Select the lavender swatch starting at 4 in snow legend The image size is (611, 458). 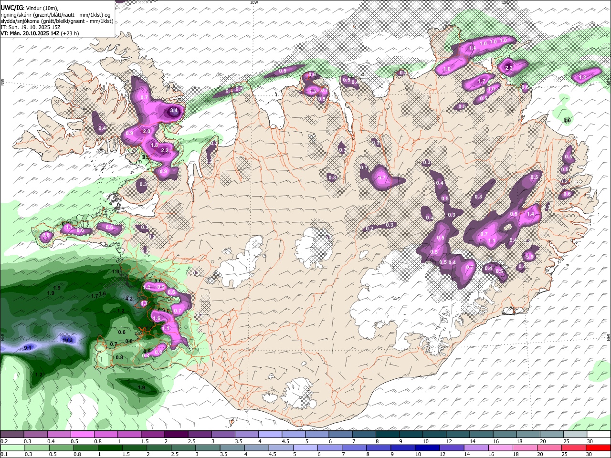pos(270,434)
